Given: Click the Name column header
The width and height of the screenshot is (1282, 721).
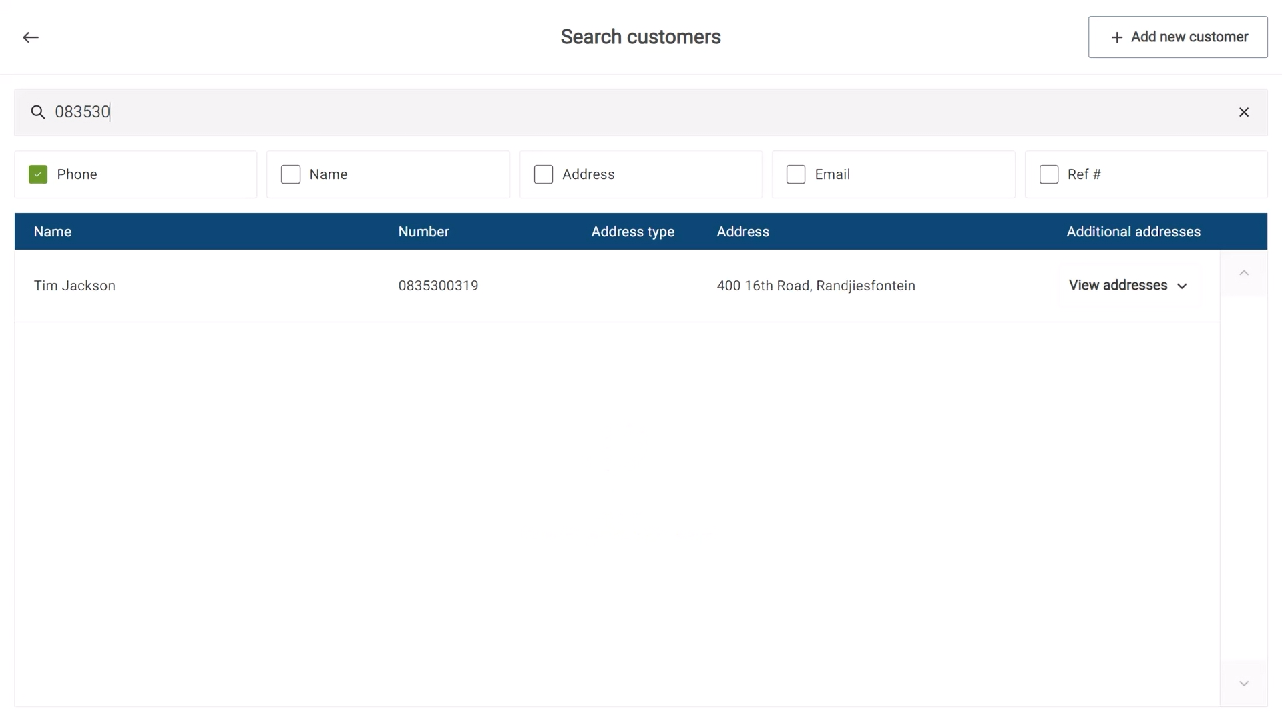Looking at the screenshot, I should click(x=53, y=232).
